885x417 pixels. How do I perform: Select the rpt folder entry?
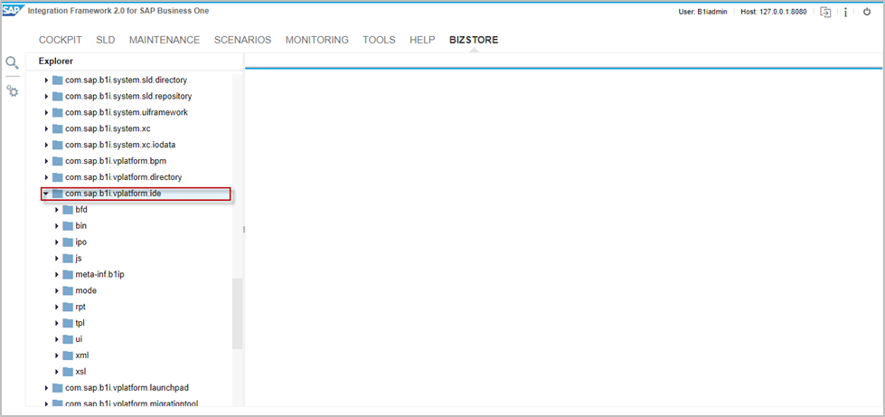[80, 307]
